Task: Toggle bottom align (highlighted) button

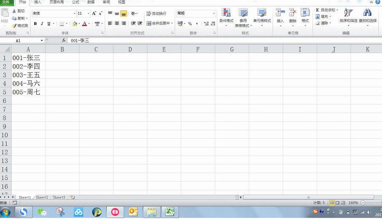Action: 124,14
